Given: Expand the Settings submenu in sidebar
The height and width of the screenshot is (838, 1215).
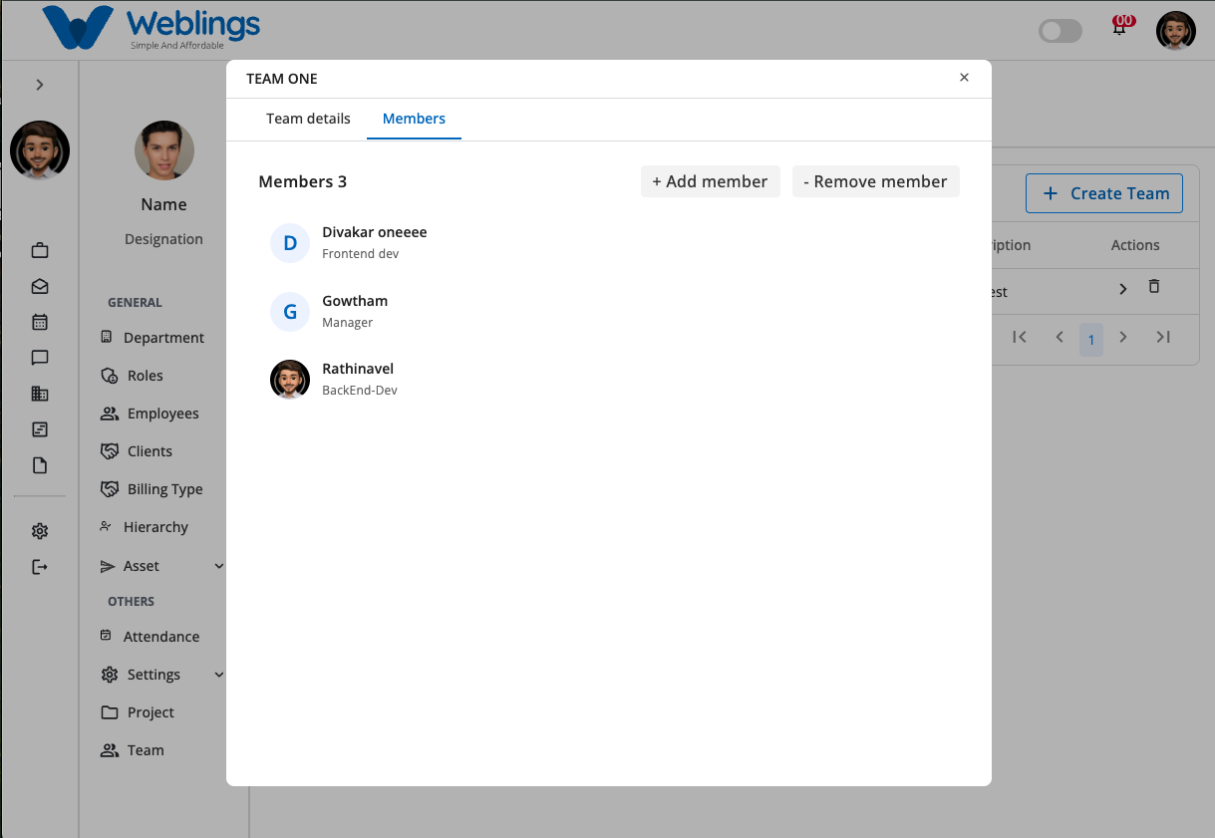Looking at the screenshot, I should (219, 675).
